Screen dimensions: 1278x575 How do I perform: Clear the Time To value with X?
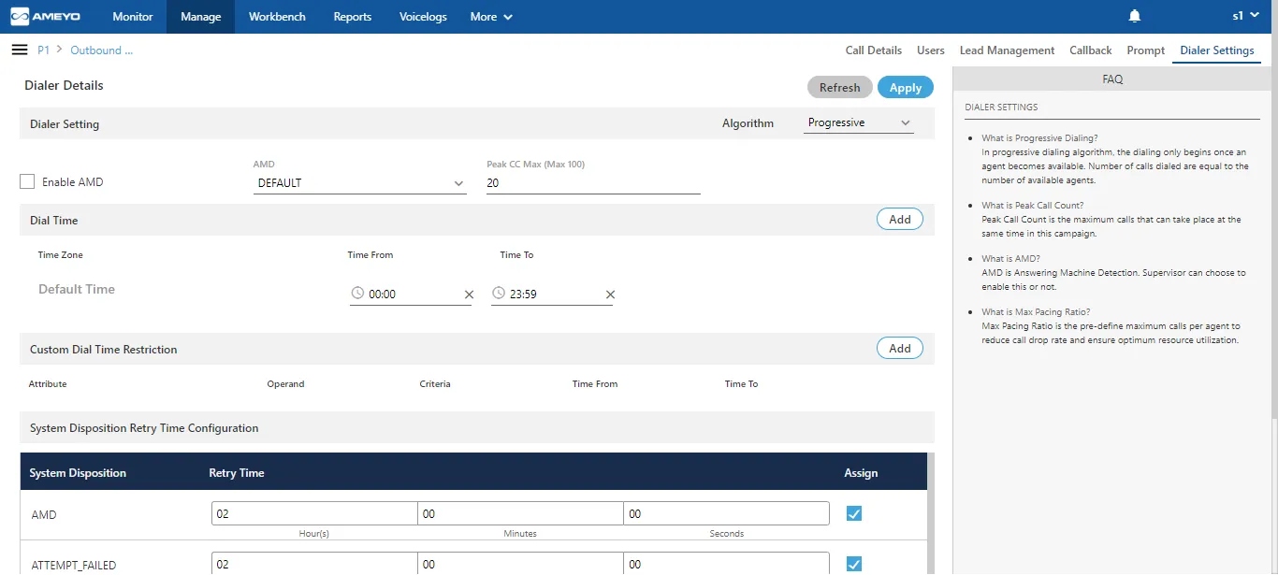click(x=610, y=295)
